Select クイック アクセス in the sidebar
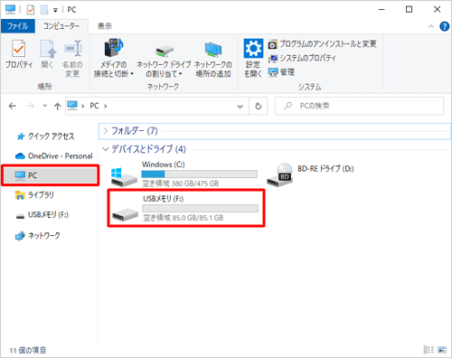The width and height of the screenshot is (452, 358). click(45, 137)
